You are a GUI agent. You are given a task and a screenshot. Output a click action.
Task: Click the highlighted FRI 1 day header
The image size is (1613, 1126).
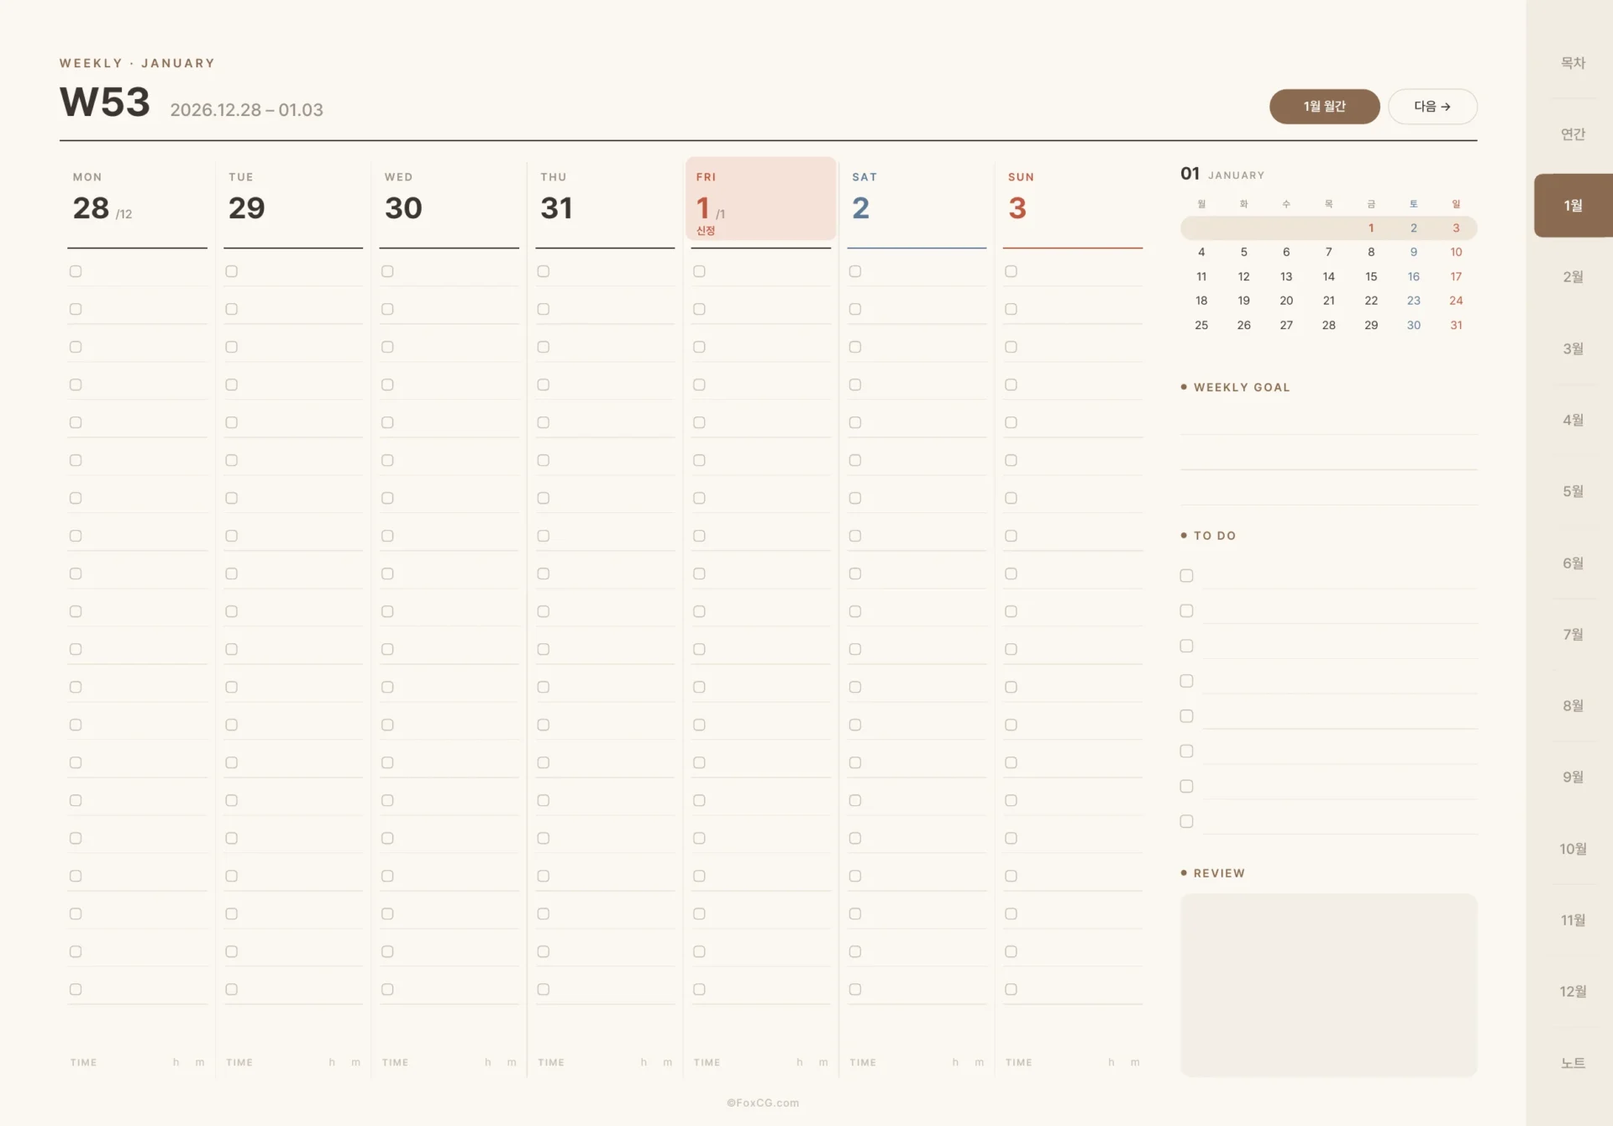coord(761,198)
